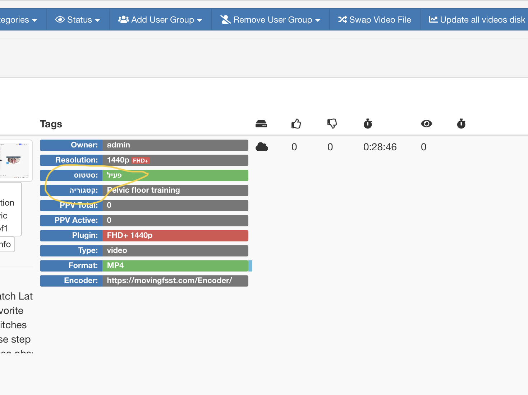Image resolution: width=528 pixels, height=395 pixels.
Task: Click the stopwatch duration icon above 0:28:46
Action: 367,124
